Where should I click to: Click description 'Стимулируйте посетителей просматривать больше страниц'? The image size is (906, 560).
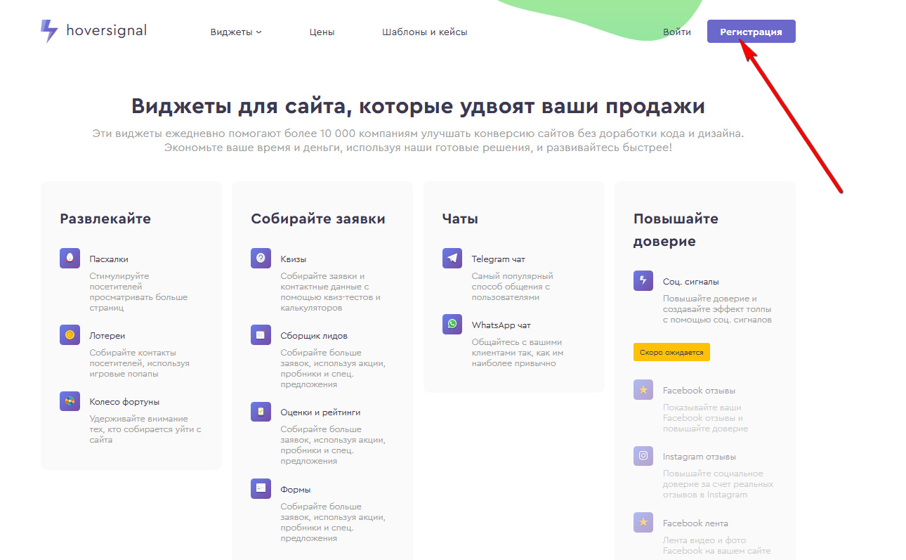click(x=138, y=292)
